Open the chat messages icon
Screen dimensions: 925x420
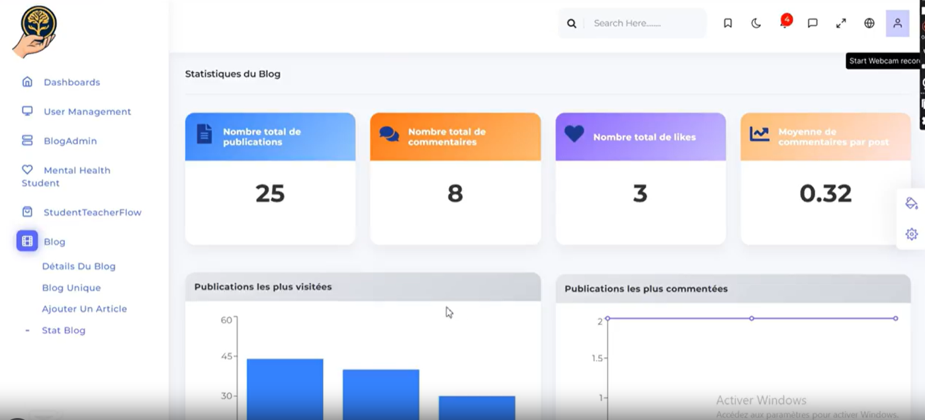pos(813,23)
